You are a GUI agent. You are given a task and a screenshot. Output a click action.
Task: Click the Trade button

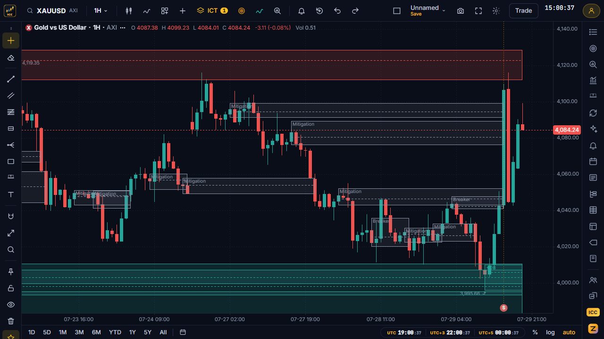[524, 10]
